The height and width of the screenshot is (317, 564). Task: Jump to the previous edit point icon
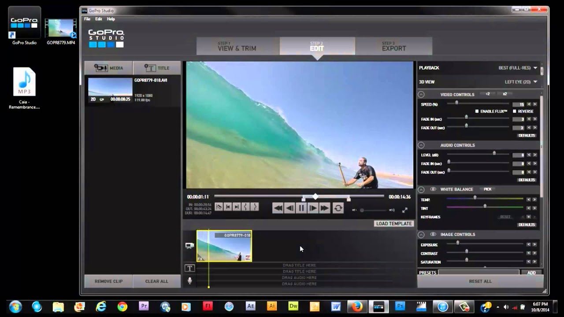[228, 207]
